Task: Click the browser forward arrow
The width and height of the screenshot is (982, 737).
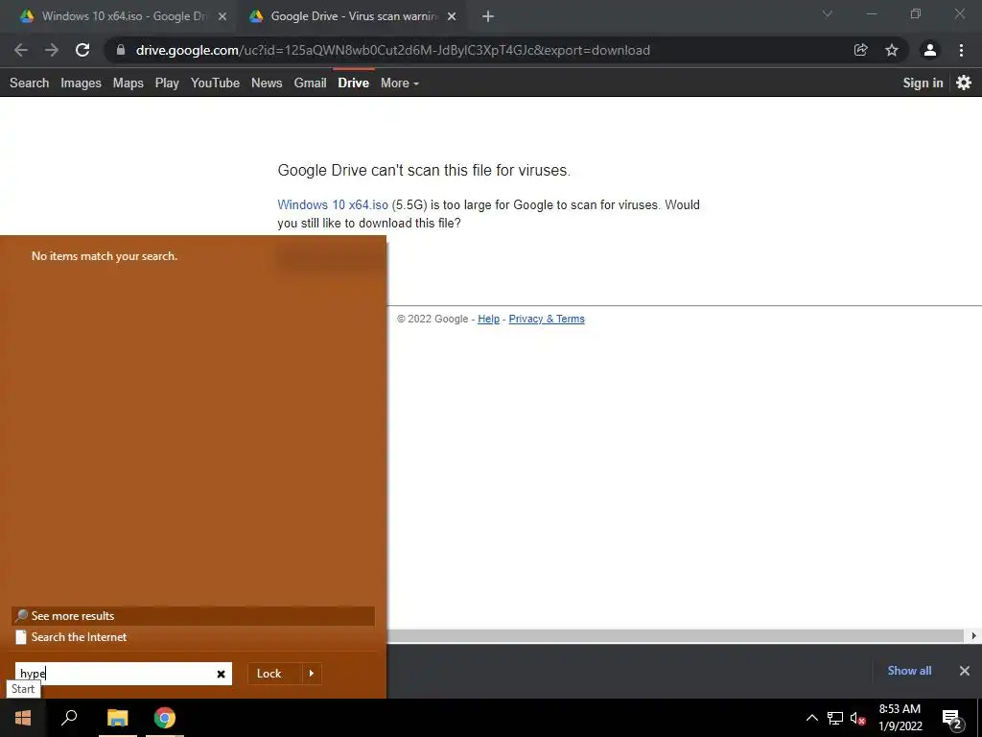Action: point(52,50)
